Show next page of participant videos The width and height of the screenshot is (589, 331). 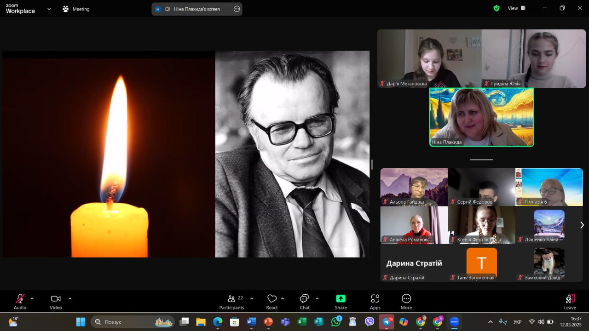(x=582, y=225)
